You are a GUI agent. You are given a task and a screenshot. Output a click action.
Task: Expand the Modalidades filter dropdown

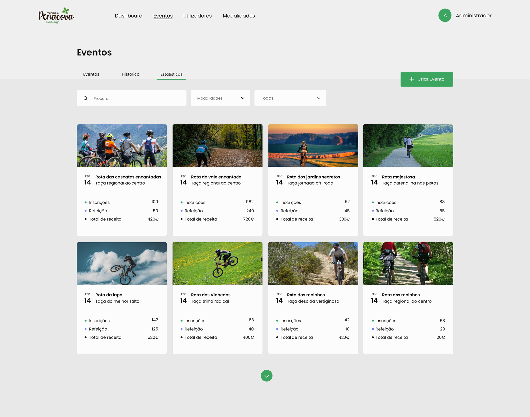220,98
